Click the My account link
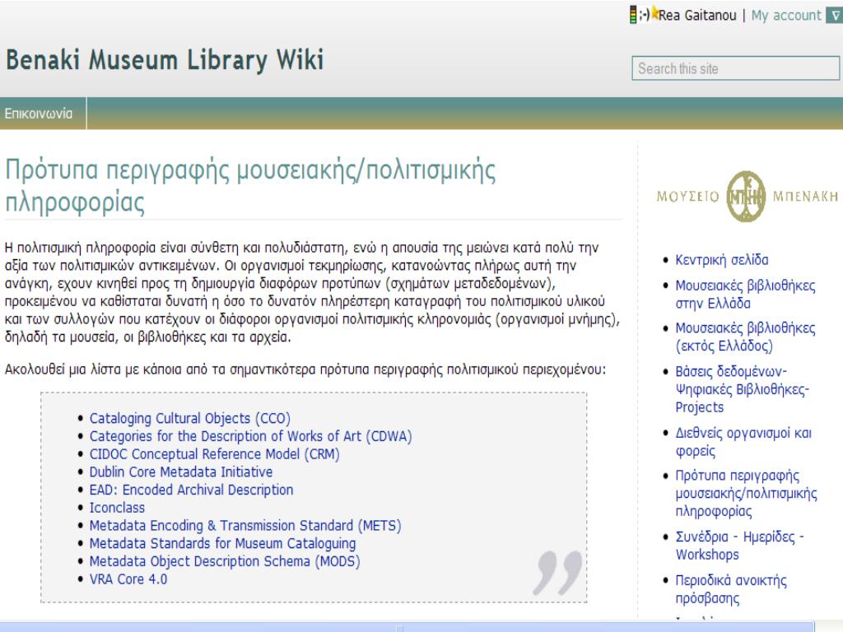 click(x=786, y=15)
